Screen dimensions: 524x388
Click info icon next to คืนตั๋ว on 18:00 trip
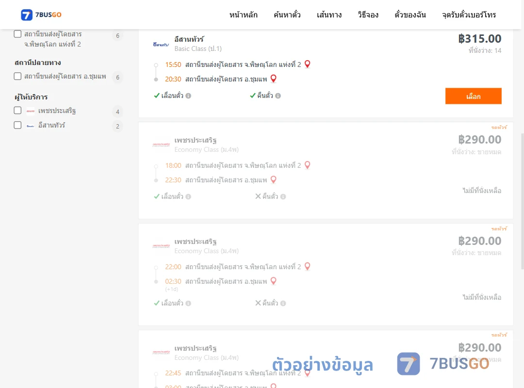point(283,197)
